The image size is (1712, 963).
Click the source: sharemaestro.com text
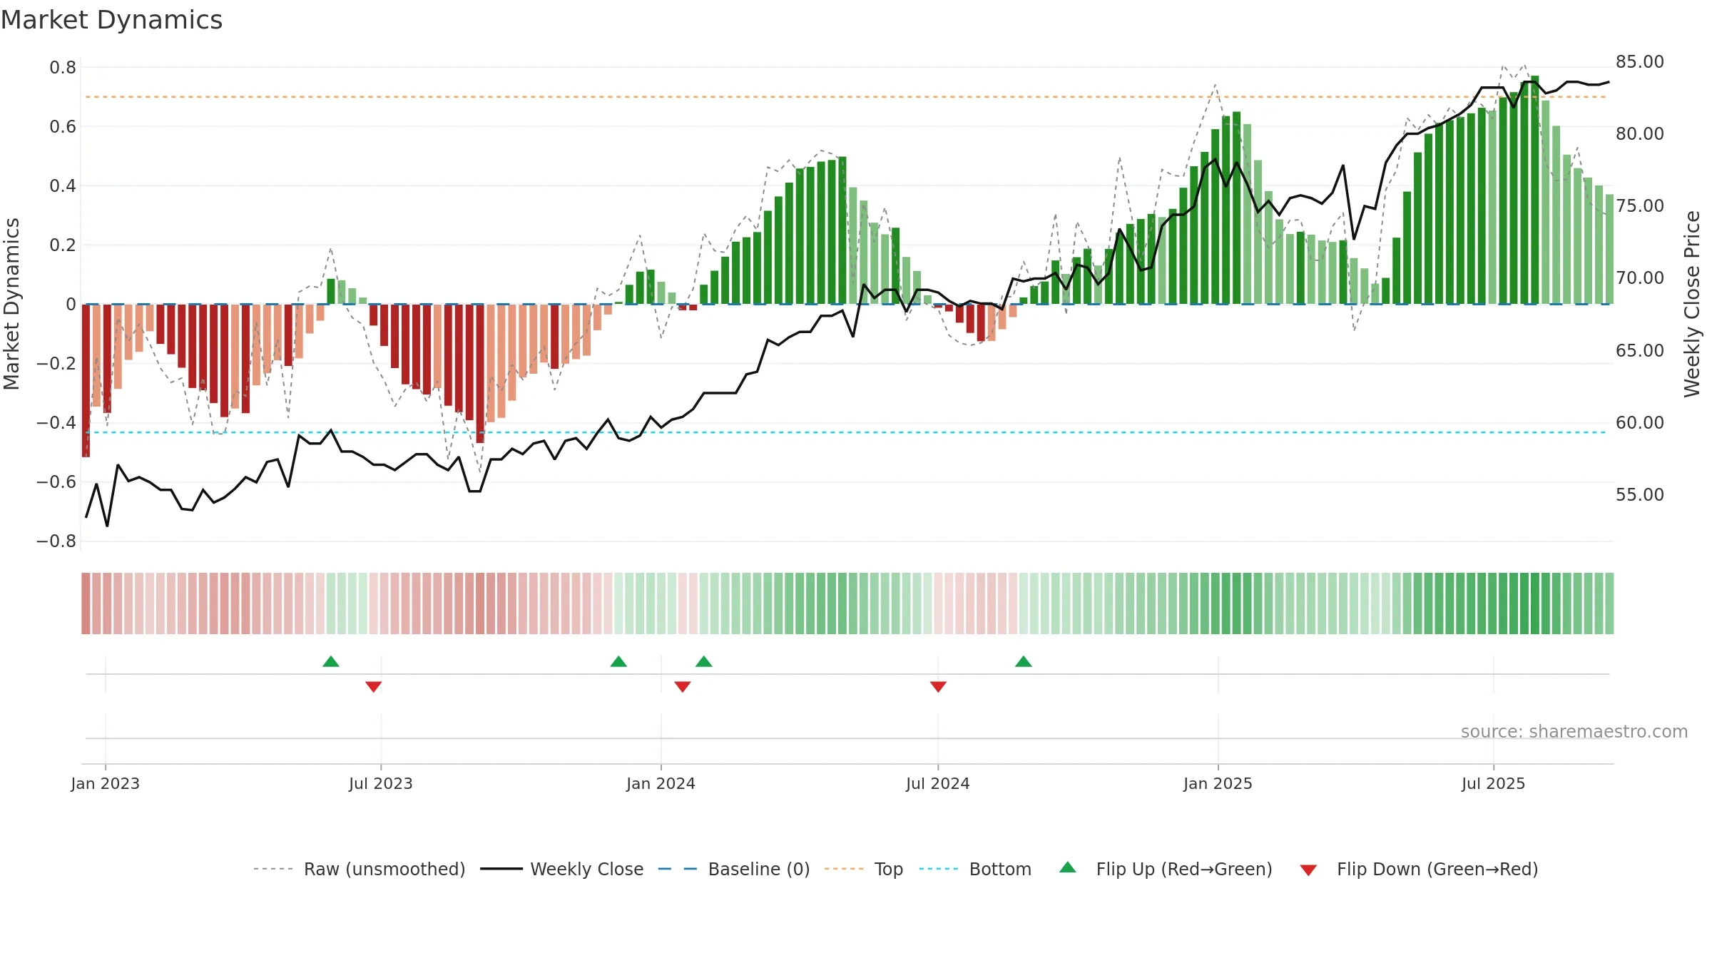(x=1574, y=732)
